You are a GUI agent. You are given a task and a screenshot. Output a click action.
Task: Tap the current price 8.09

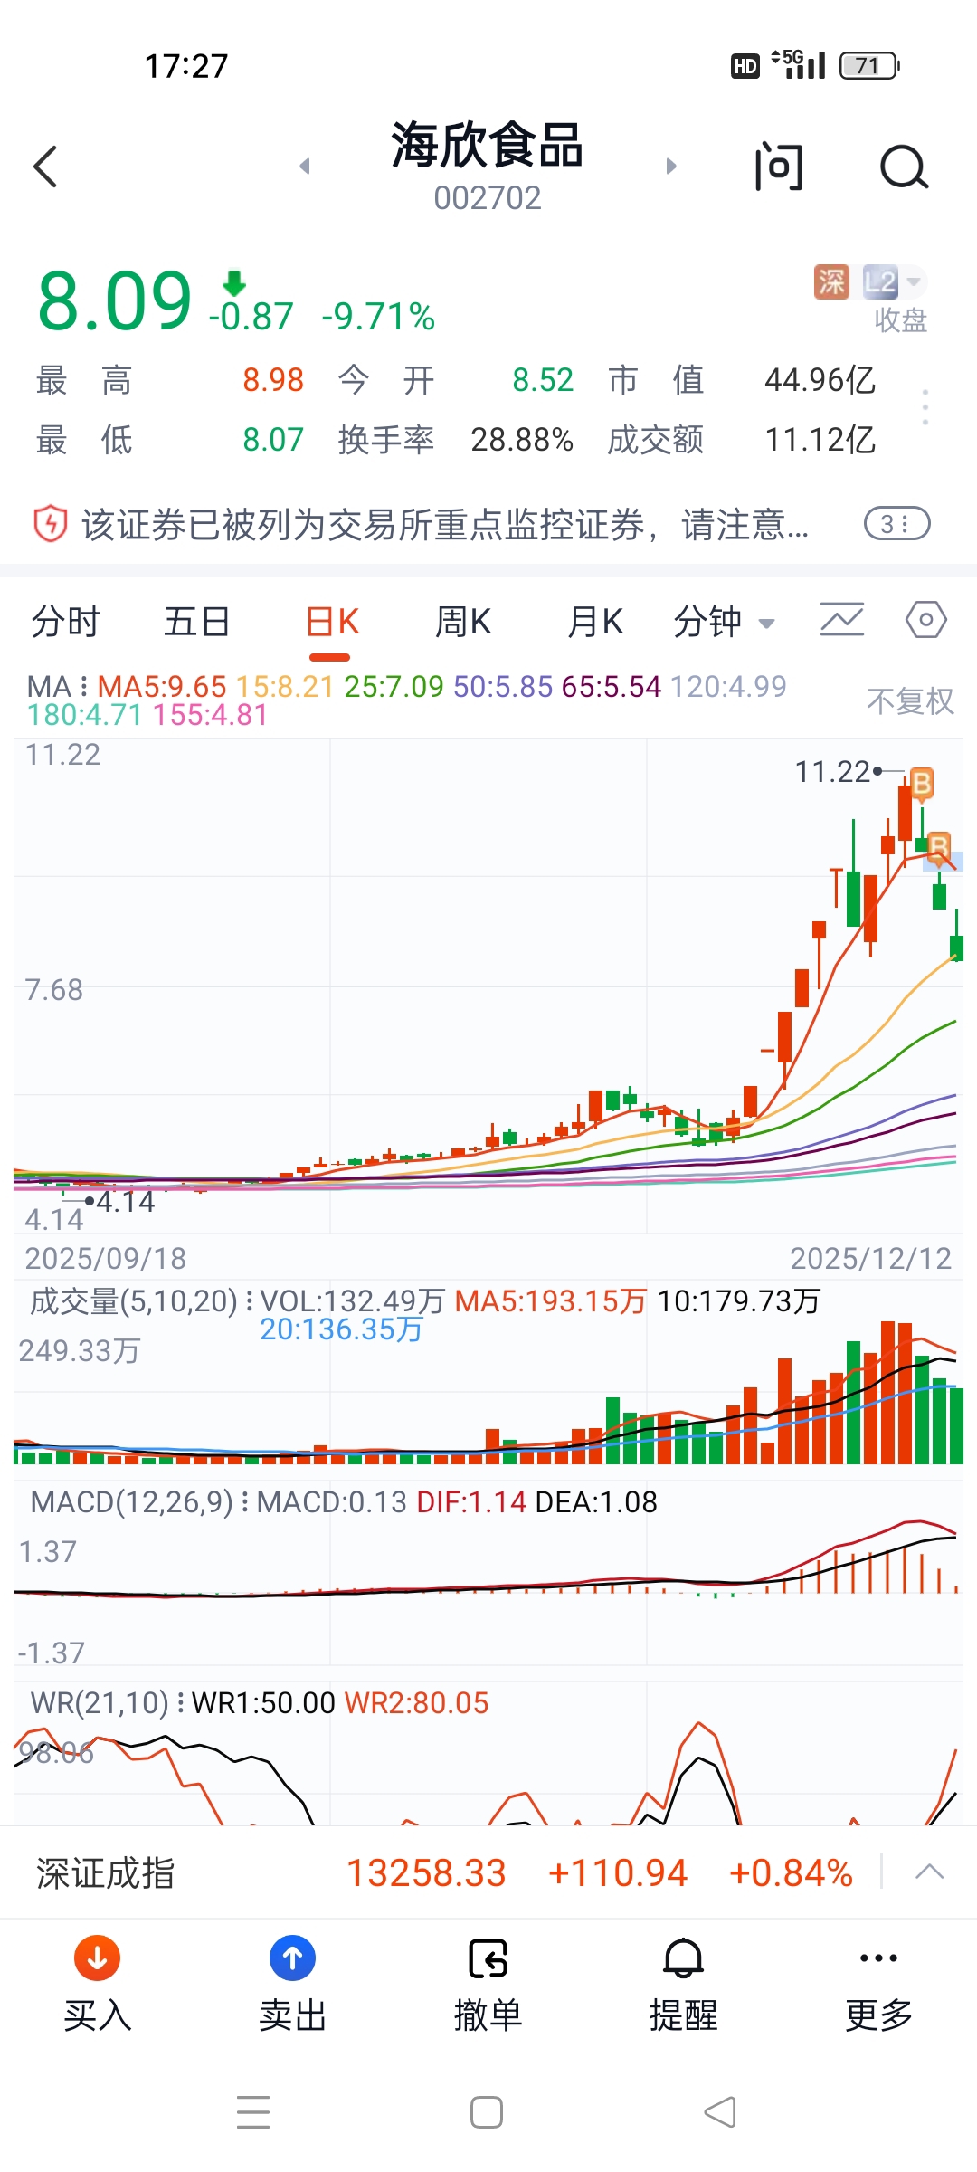(115, 301)
